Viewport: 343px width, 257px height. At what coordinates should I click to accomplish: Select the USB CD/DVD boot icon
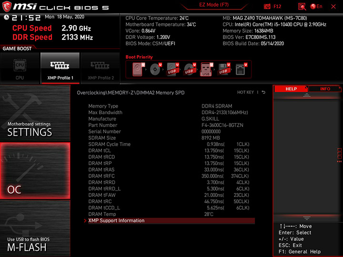(190, 69)
